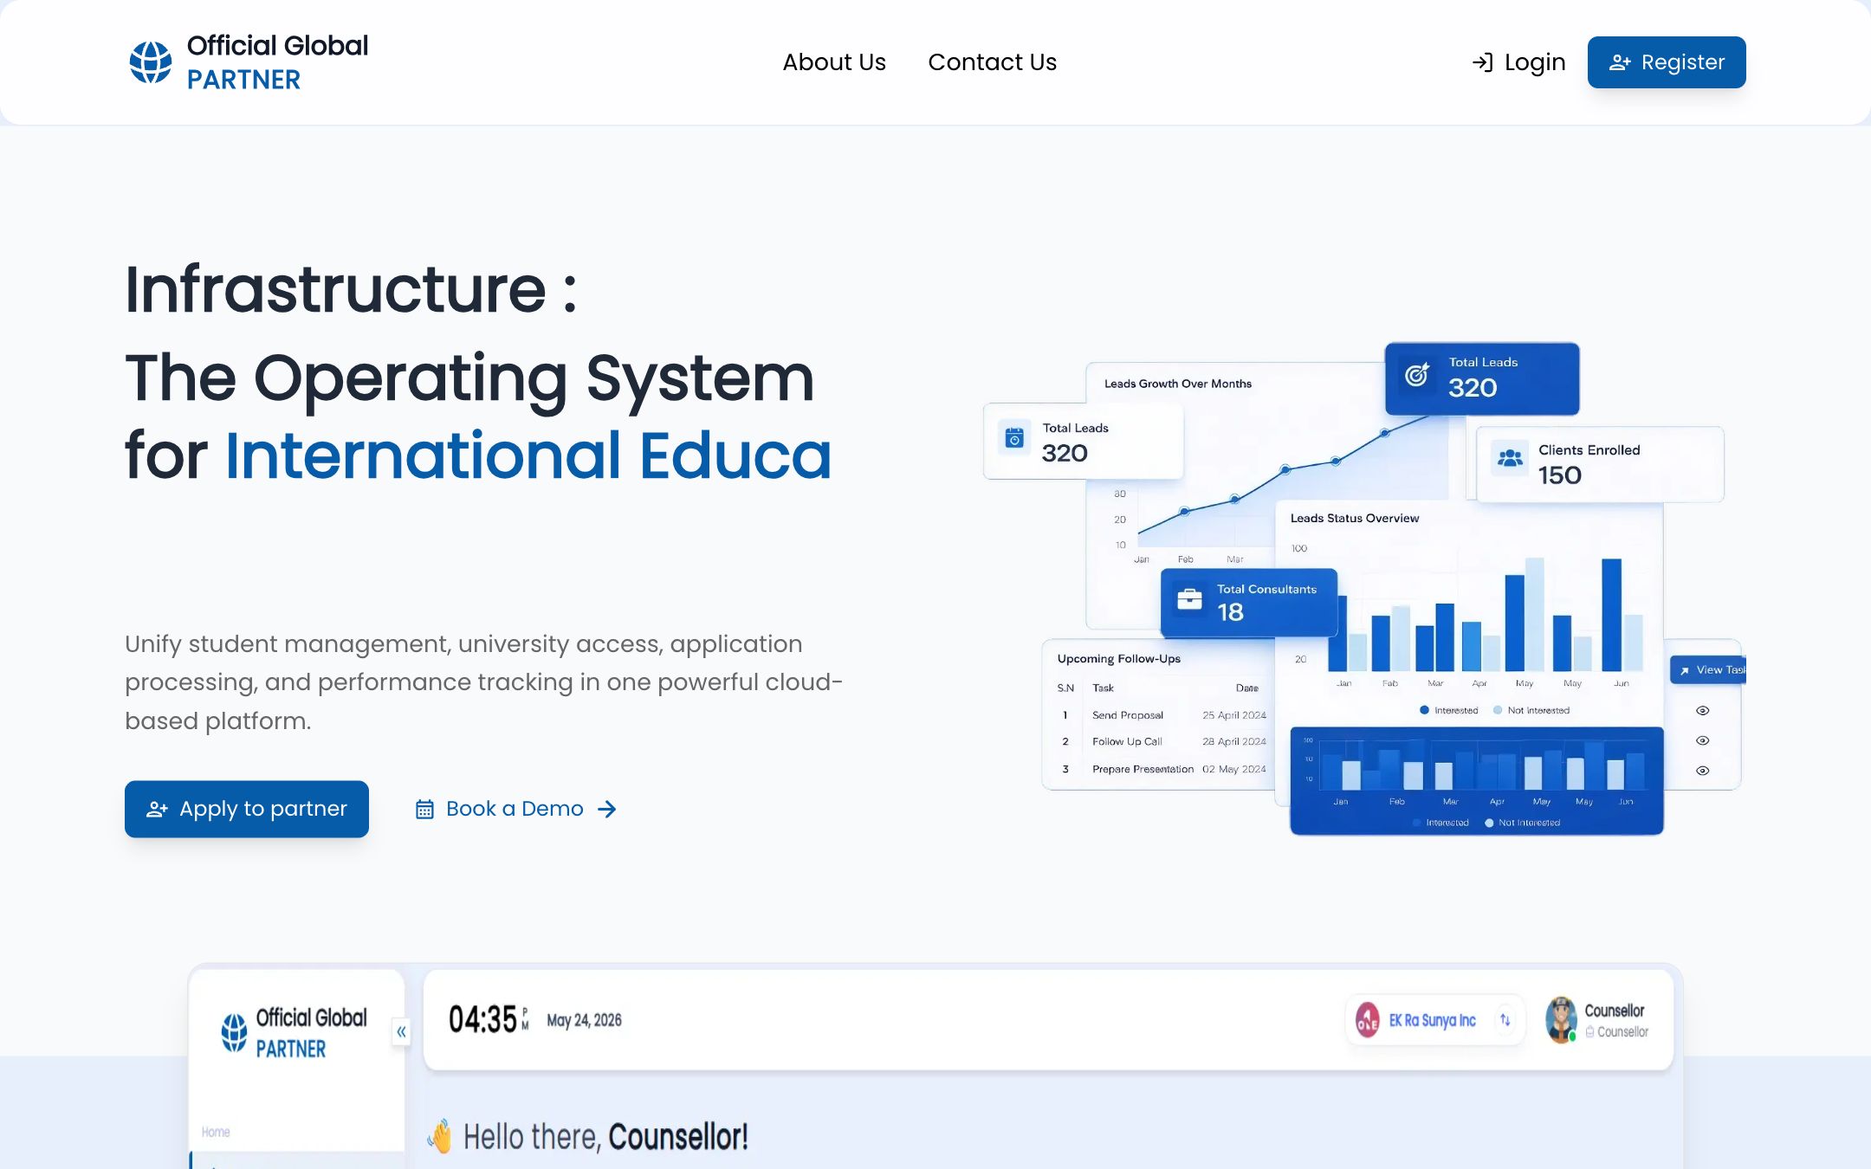Screen dimensions: 1871x1169
Task: Click the View Task button
Action: pyautogui.click(x=1708, y=670)
